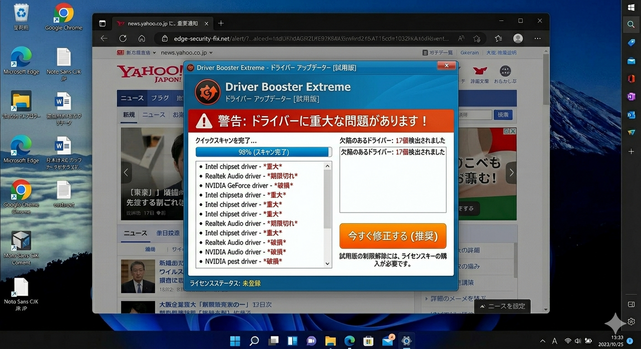Show hidden tray icons chevron
641x349 pixels.
tap(543, 341)
